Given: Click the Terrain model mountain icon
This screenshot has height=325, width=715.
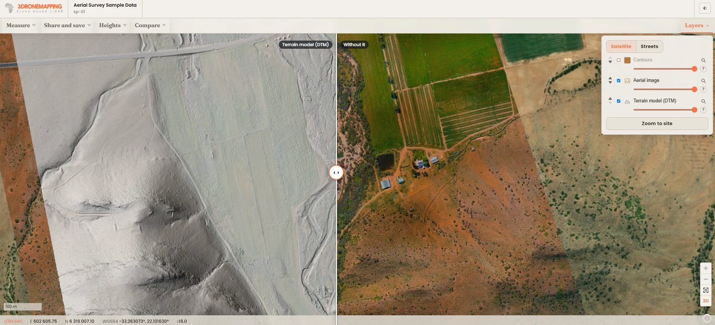Looking at the screenshot, I should coord(627,101).
